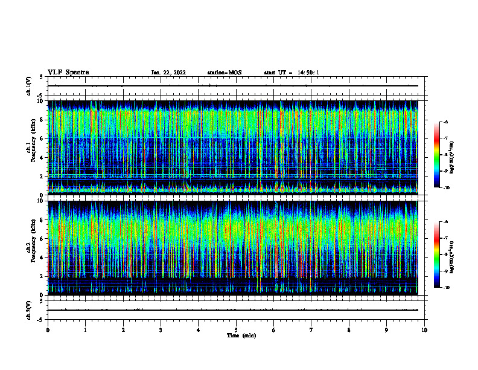Select the ch.2 colorbar log(PSD) label

451,257
